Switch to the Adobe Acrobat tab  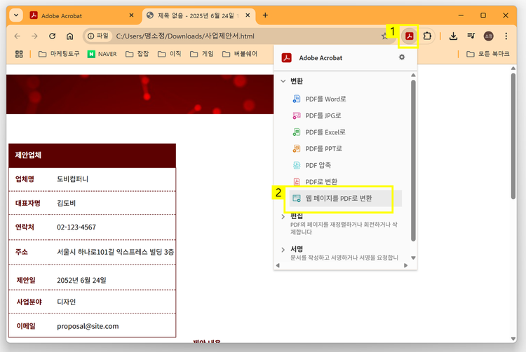[82, 15]
